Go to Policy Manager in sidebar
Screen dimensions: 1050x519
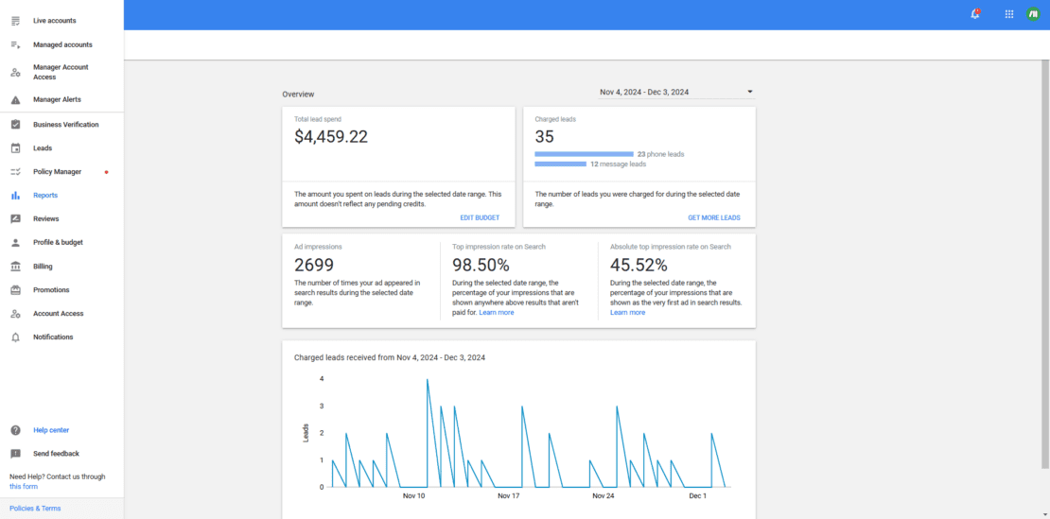click(x=57, y=172)
